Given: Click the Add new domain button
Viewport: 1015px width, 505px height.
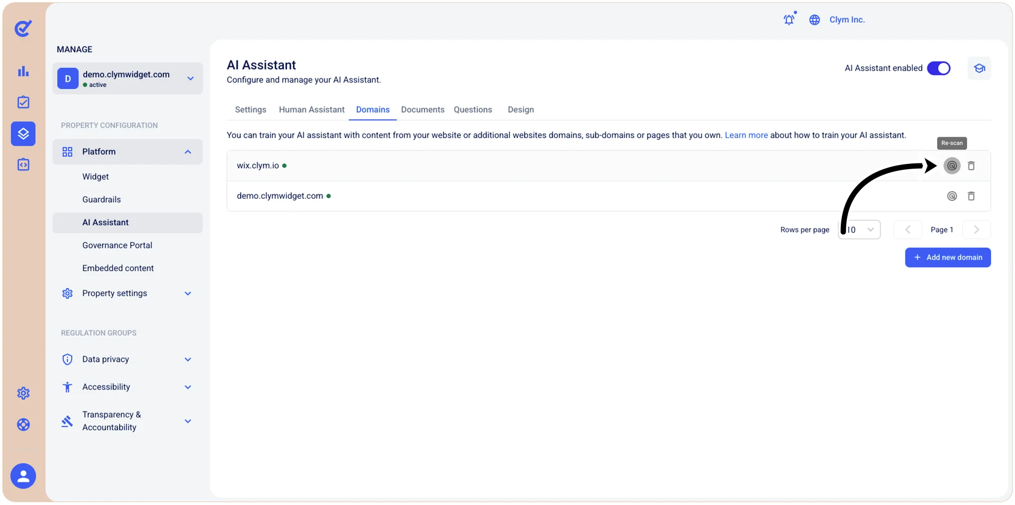Looking at the screenshot, I should [948, 258].
